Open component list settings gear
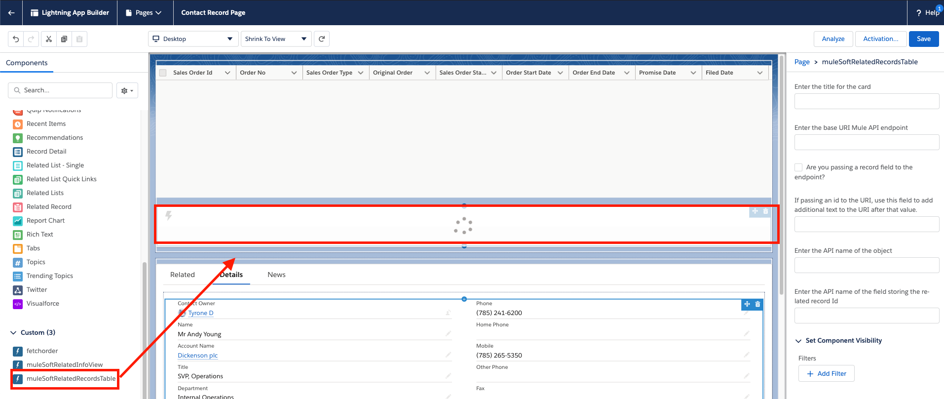The height and width of the screenshot is (399, 944). [x=127, y=90]
